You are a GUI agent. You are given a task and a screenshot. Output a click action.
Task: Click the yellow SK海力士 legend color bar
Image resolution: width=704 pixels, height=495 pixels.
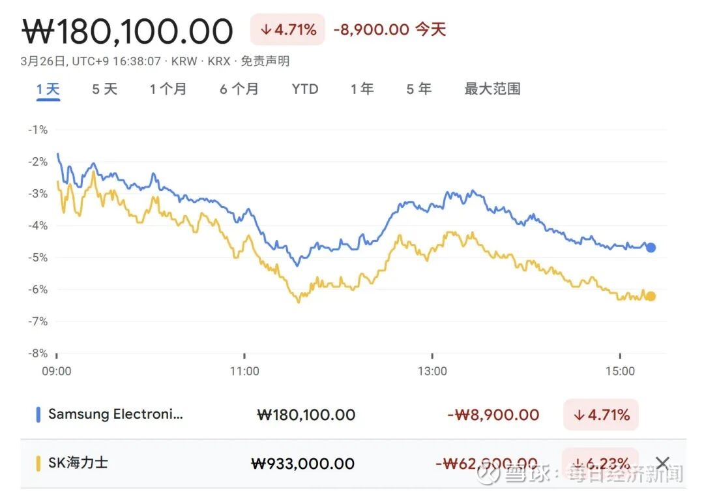pos(38,463)
